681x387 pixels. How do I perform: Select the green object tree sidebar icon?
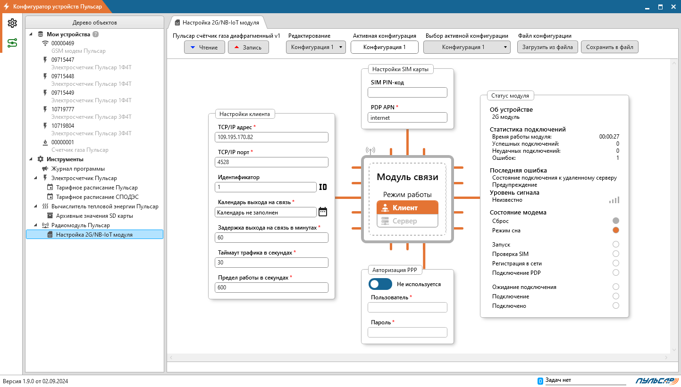12,43
